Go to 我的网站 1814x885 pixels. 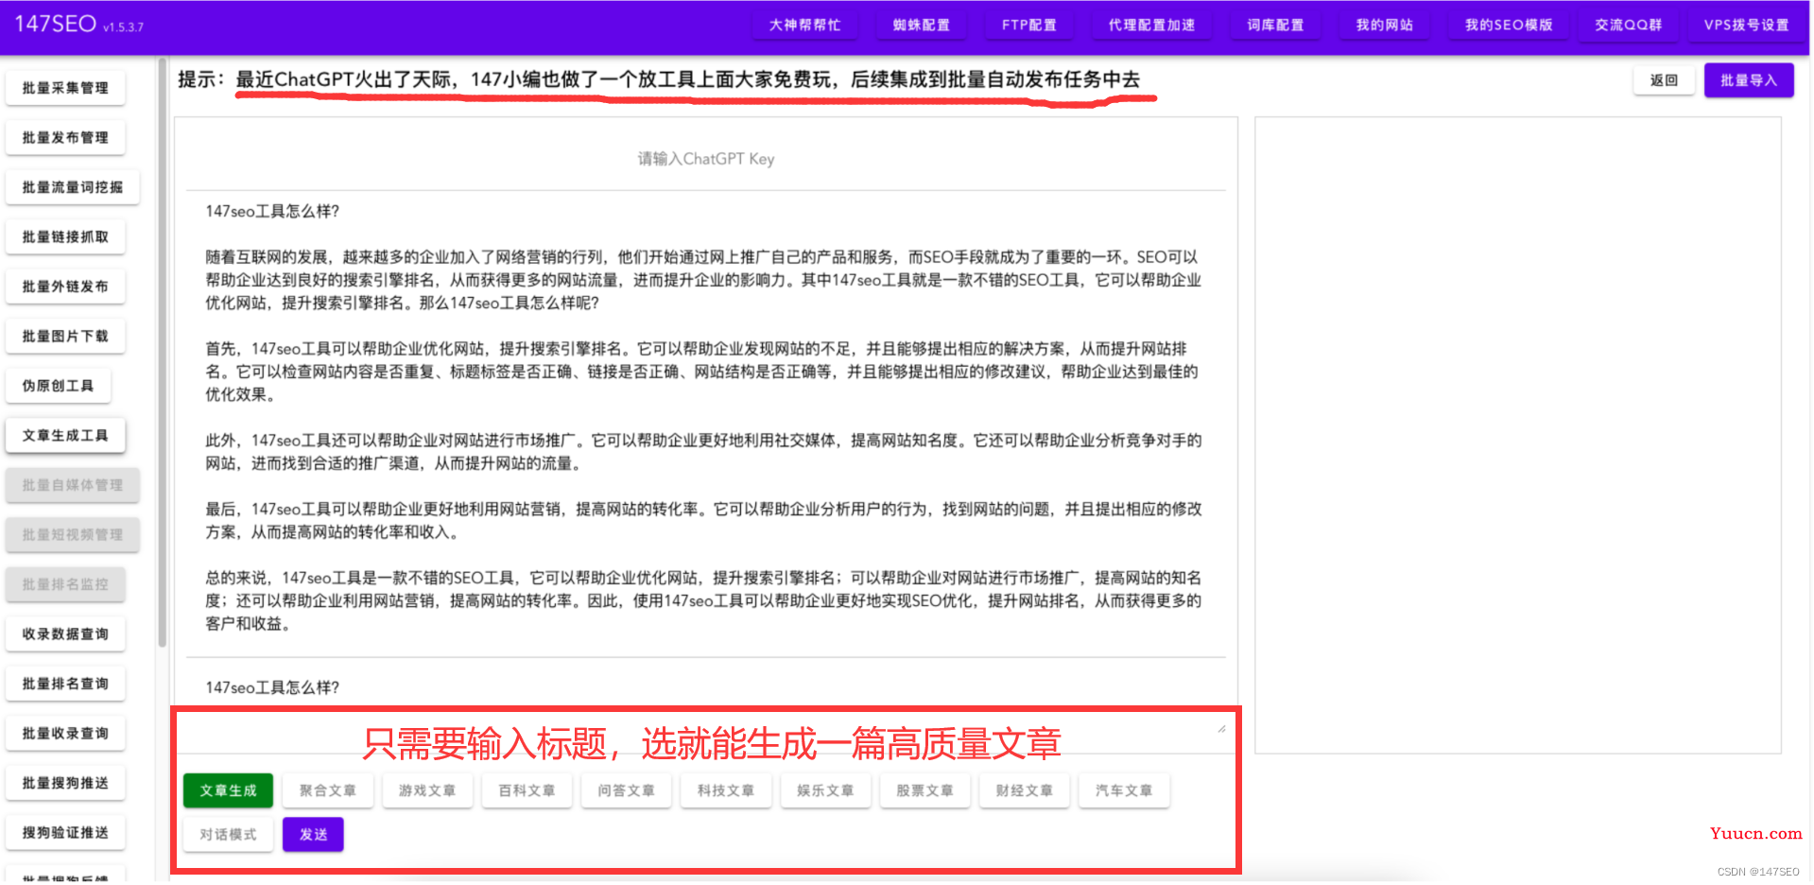(x=1385, y=26)
